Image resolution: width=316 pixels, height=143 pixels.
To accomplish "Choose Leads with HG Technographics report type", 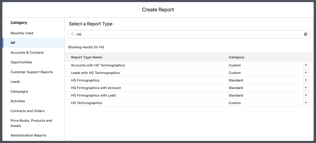I will coord(95,73).
